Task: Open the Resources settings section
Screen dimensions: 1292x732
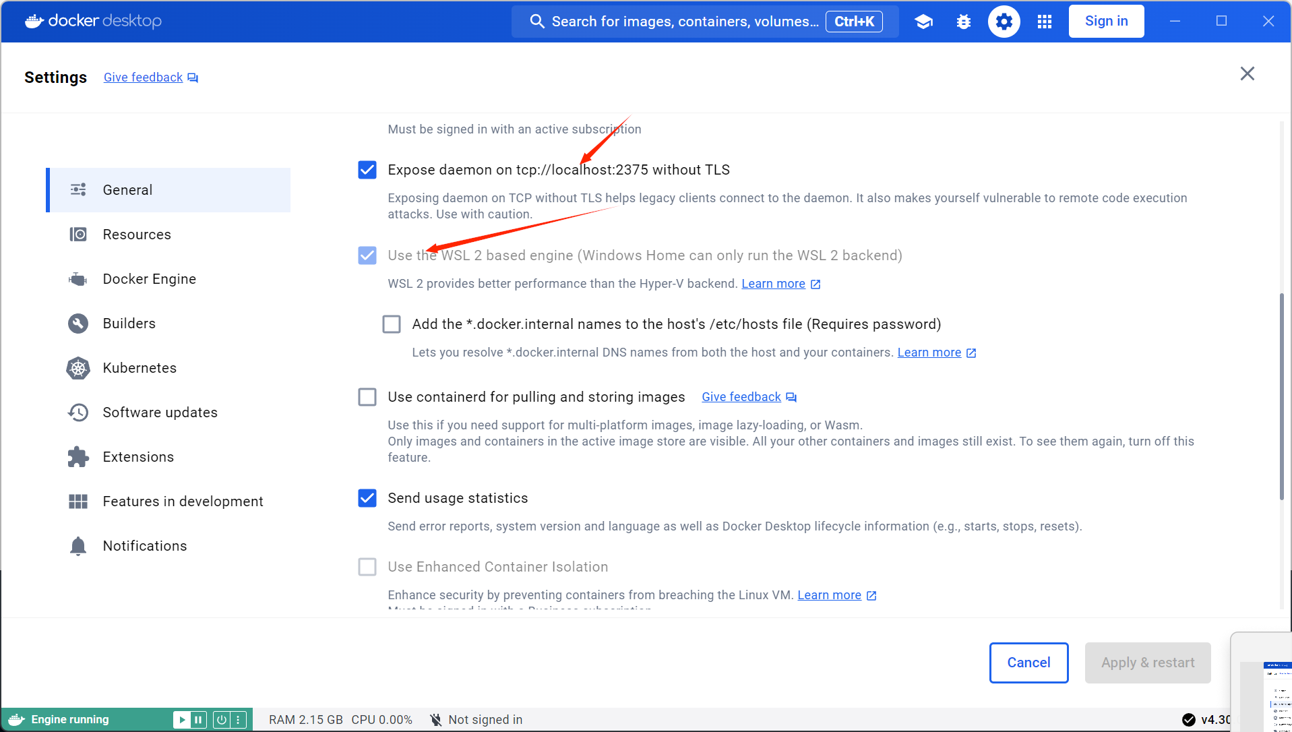Action: (x=168, y=235)
